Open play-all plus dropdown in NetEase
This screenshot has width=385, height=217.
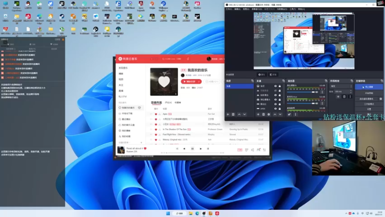(x=199, y=81)
